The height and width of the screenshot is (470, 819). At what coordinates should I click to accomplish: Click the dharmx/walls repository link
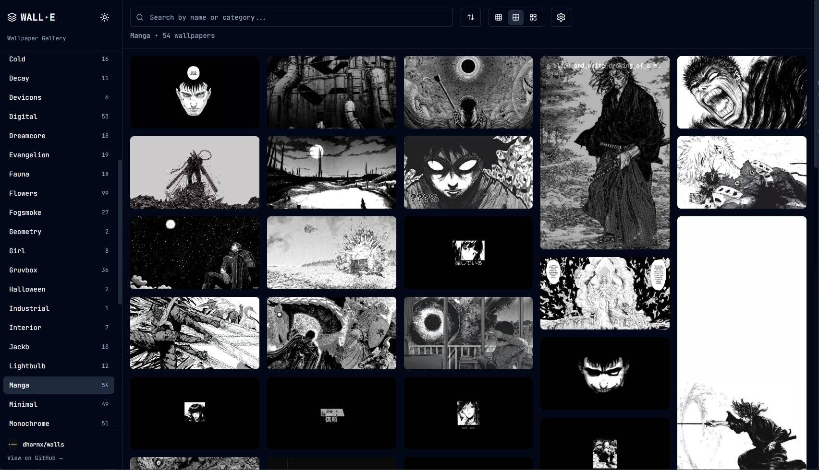43,444
